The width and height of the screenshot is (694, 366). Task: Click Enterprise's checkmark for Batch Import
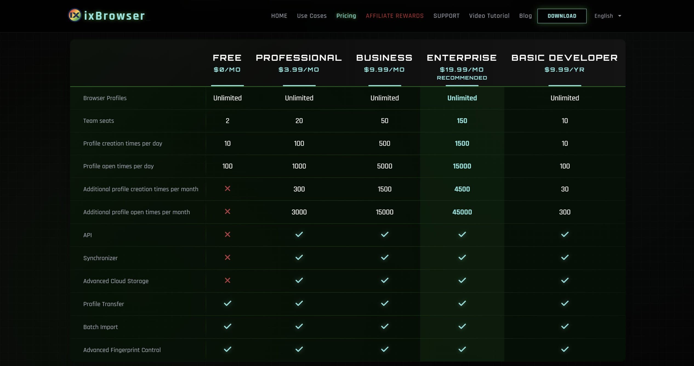coord(462,326)
